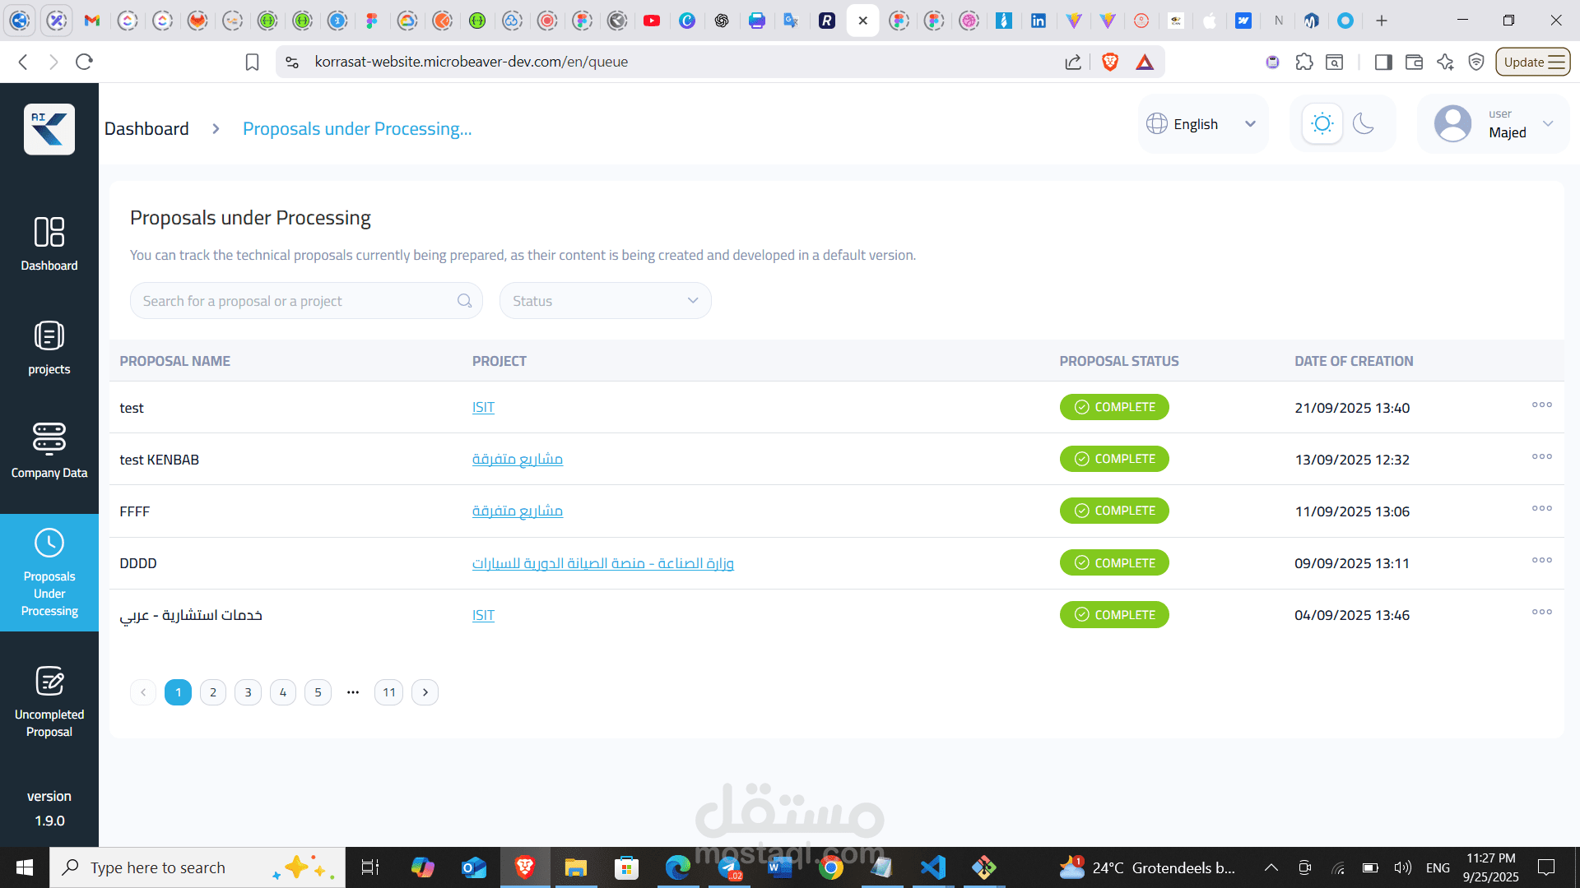Open the Dashboard sidebar icon

click(49, 233)
